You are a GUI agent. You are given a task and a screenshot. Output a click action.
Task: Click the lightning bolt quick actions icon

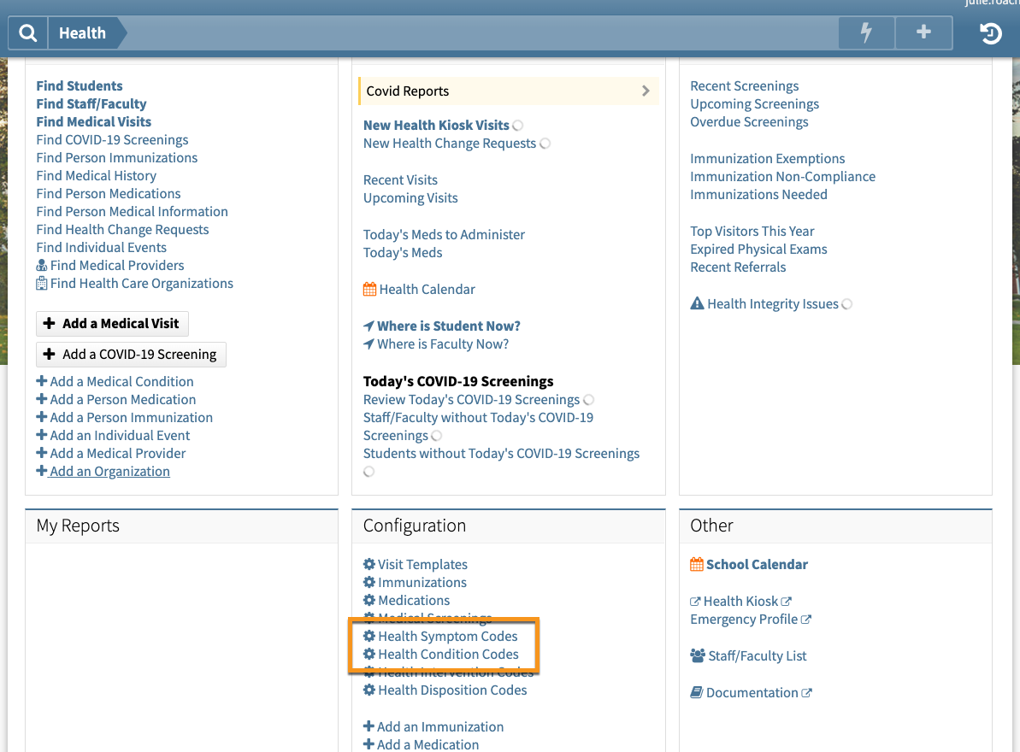pos(866,33)
